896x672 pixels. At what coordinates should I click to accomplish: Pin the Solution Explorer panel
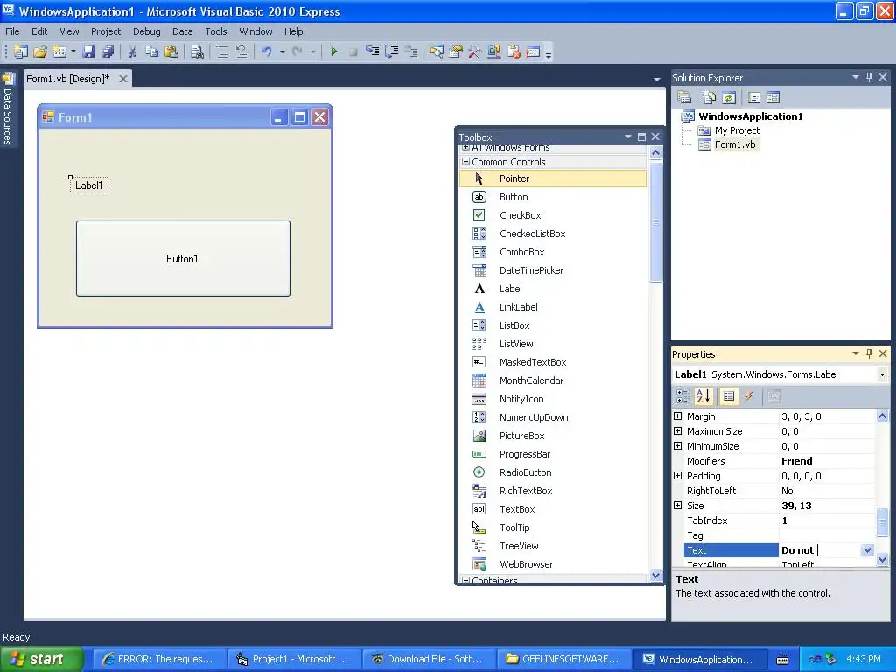click(869, 77)
